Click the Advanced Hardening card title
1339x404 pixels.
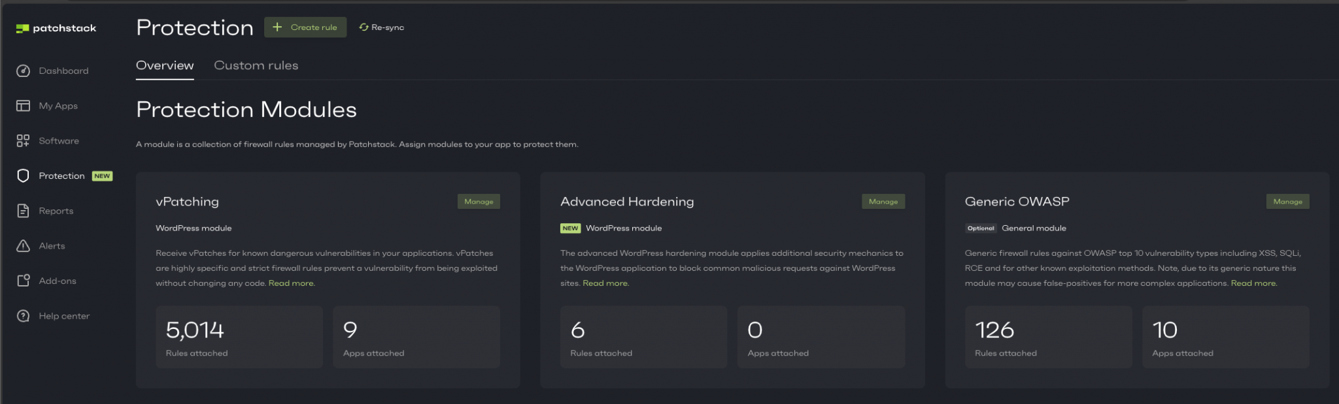627,202
